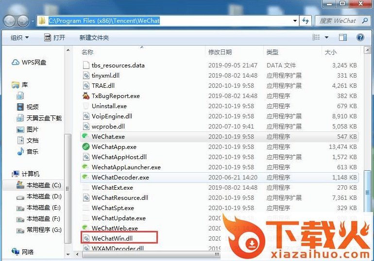Click the back navigation arrow
This screenshot has height=261, width=374.
pyautogui.click(x=10, y=21)
